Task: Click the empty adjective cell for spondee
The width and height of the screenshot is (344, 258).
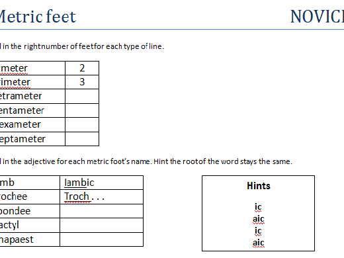Action: (101, 211)
